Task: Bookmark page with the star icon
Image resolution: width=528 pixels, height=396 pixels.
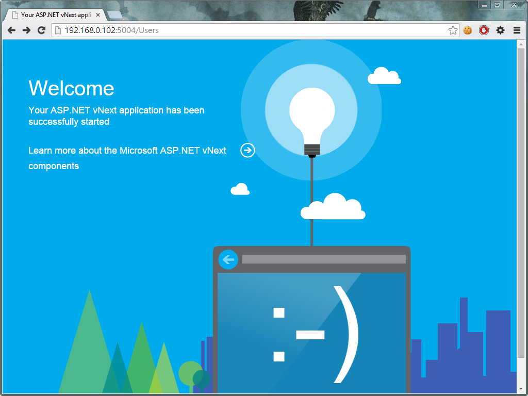Action: [x=453, y=30]
